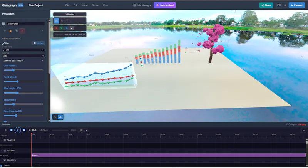Collapse the CAMERA layer group

[2, 141]
